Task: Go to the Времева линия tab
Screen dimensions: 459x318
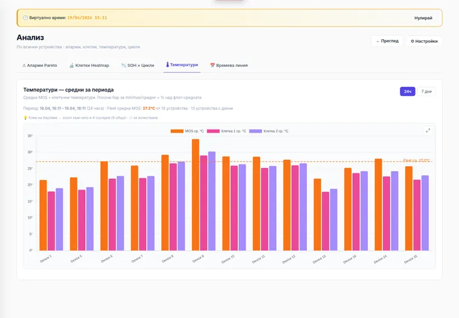Action: [229, 66]
